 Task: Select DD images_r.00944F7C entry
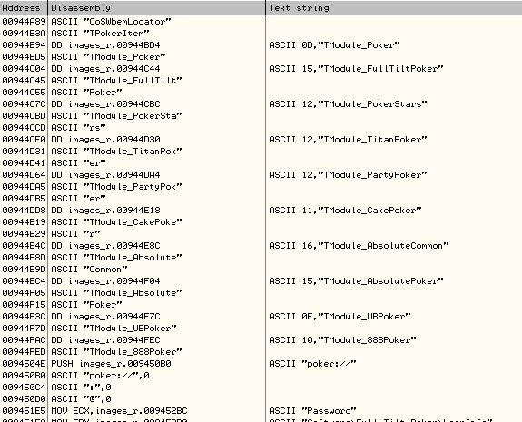pyautogui.click(x=105, y=317)
